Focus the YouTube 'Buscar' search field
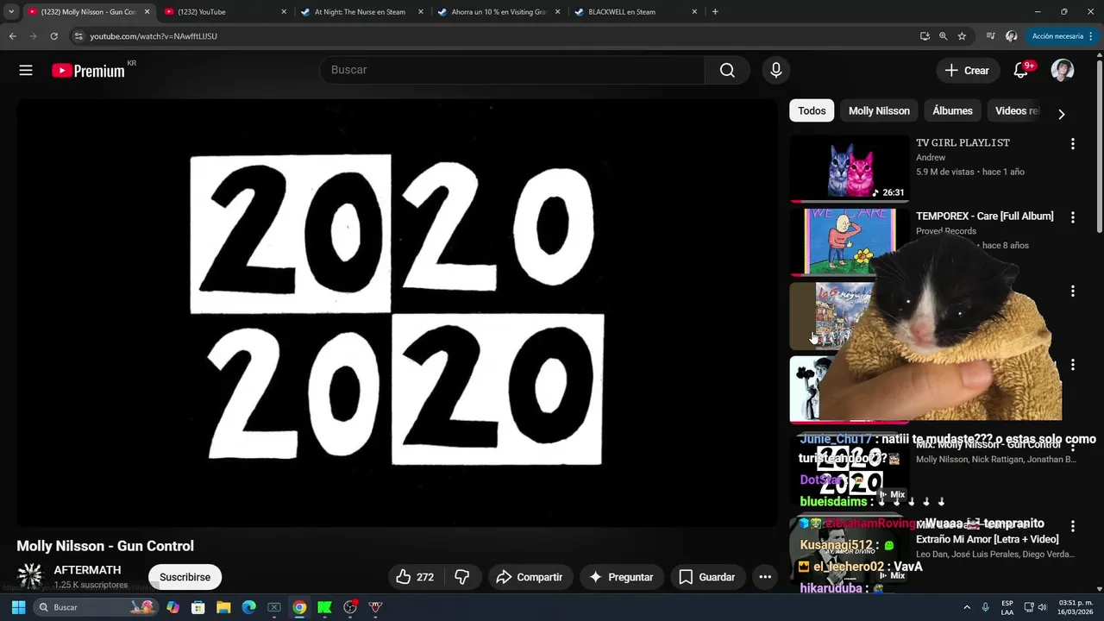Viewport: 1104px width, 621px height. coord(512,70)
